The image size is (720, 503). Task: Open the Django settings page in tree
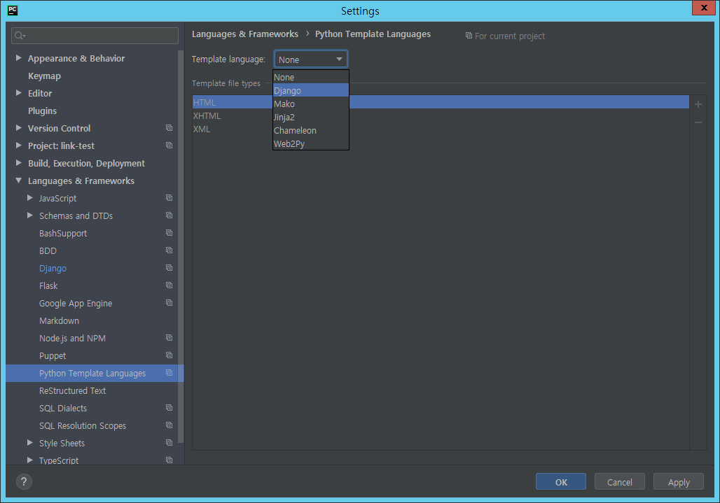[x=53, y=268]
